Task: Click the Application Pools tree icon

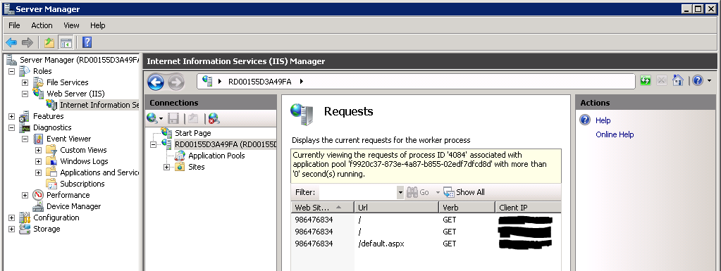Action: tap(180, 156)
